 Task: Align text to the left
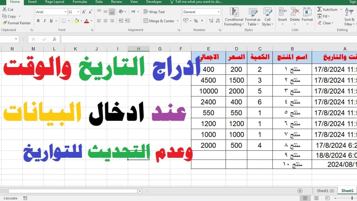click(x=99, y=21)
